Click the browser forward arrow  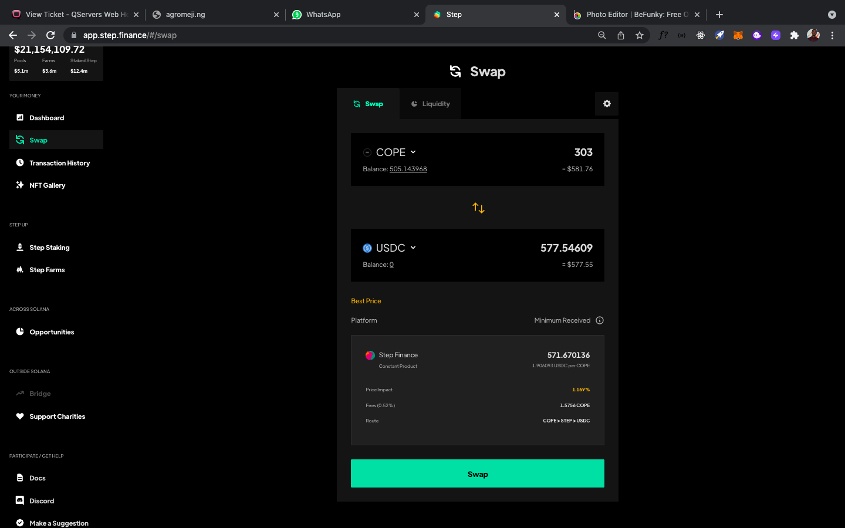32,35
